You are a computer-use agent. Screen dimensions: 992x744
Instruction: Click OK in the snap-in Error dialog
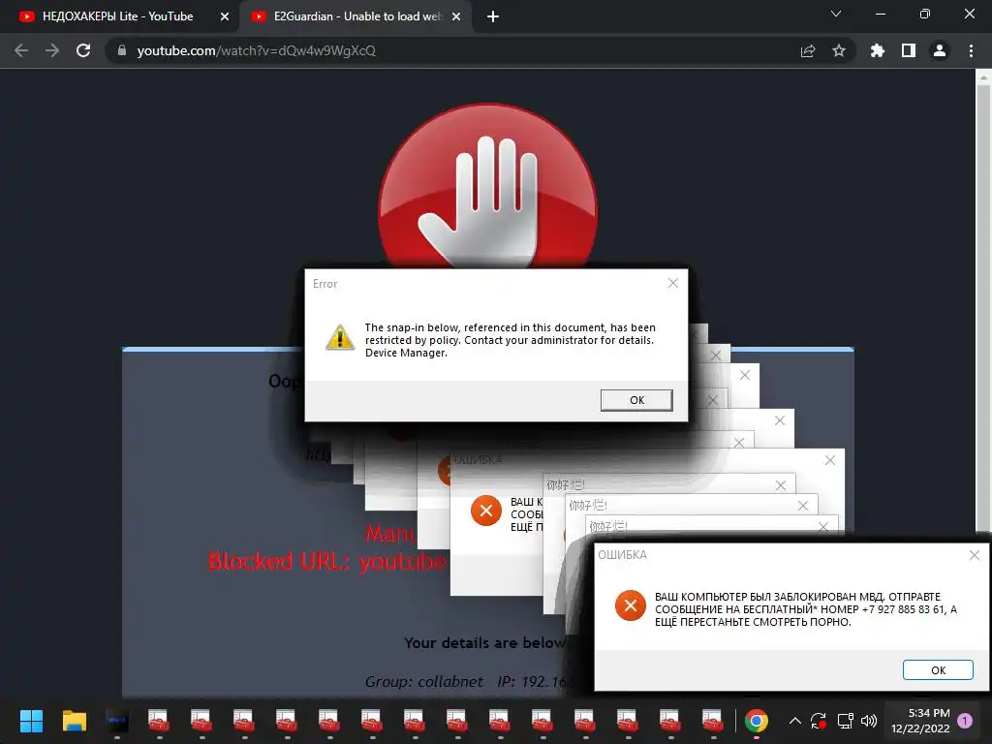click(636, 400)
